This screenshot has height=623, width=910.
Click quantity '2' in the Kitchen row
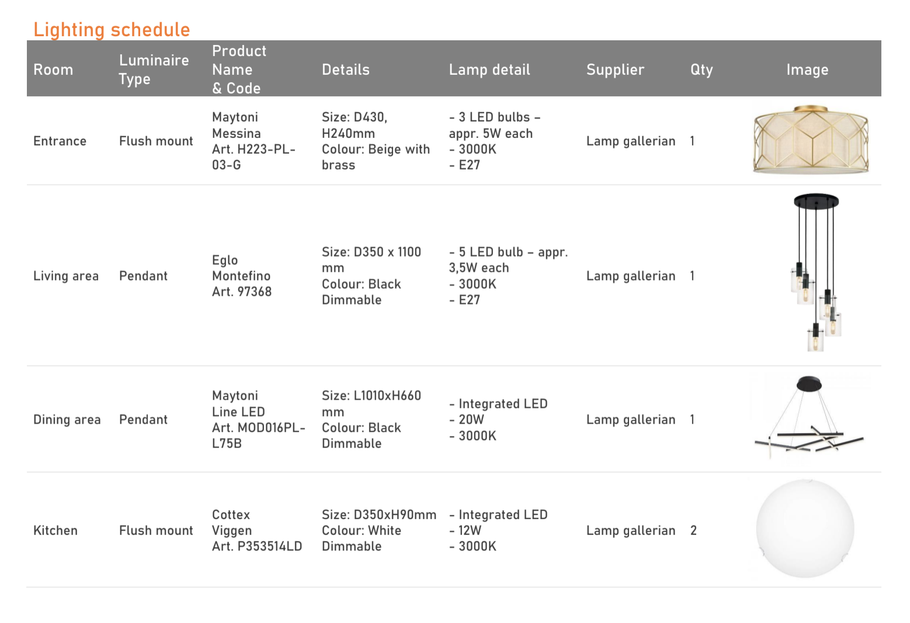[x=693, y=530]
